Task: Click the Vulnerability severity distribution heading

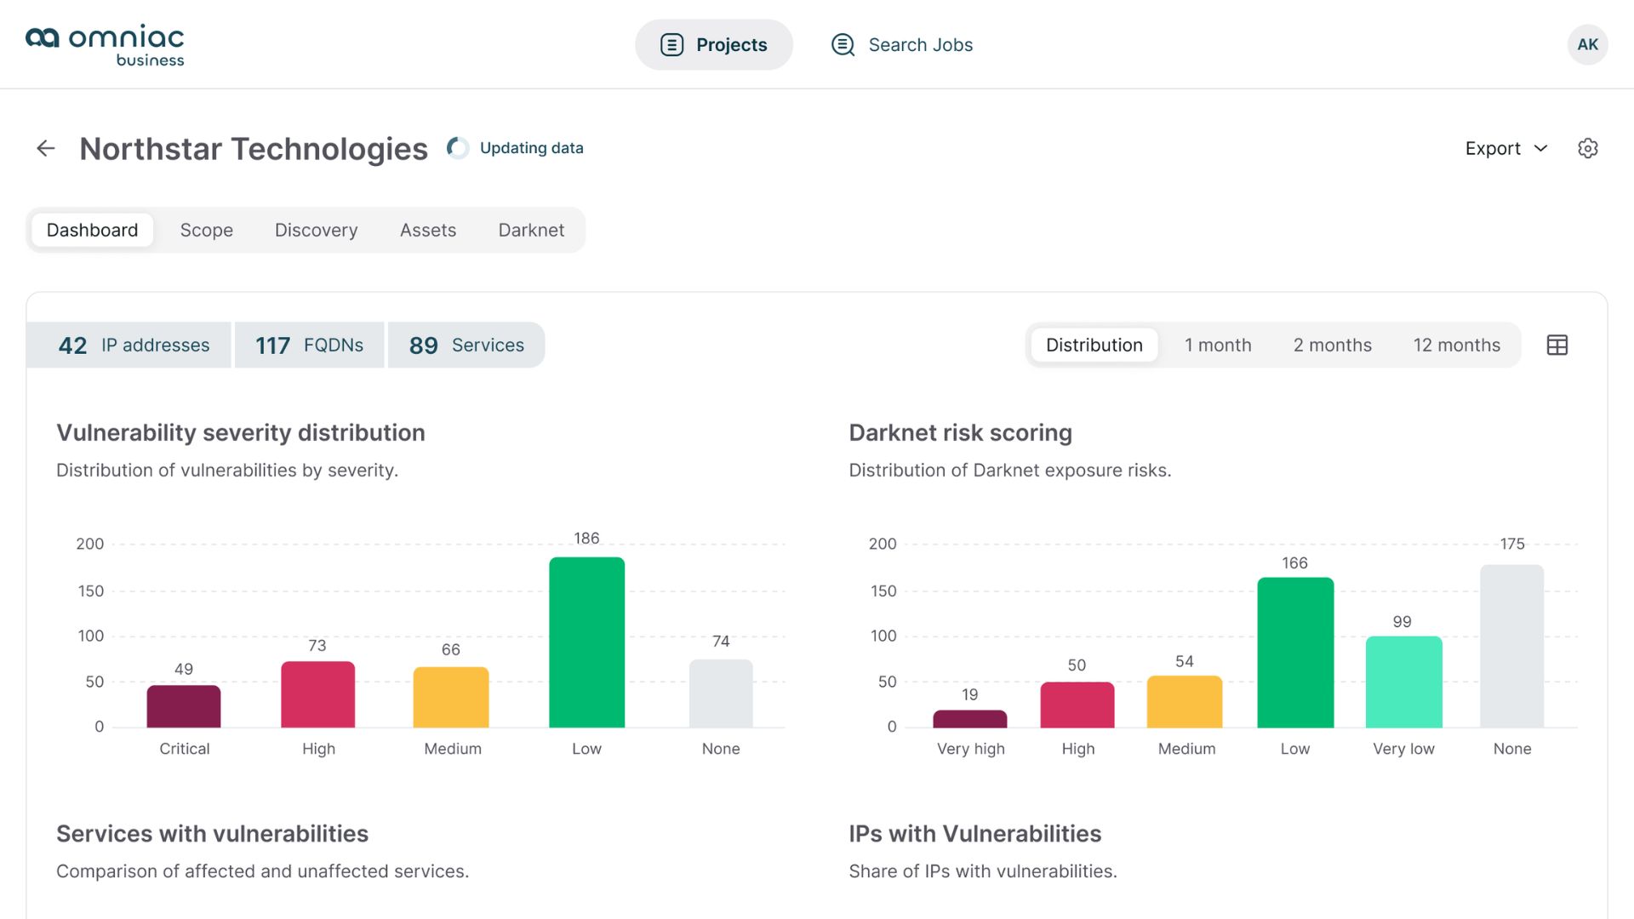Action: 241,432
